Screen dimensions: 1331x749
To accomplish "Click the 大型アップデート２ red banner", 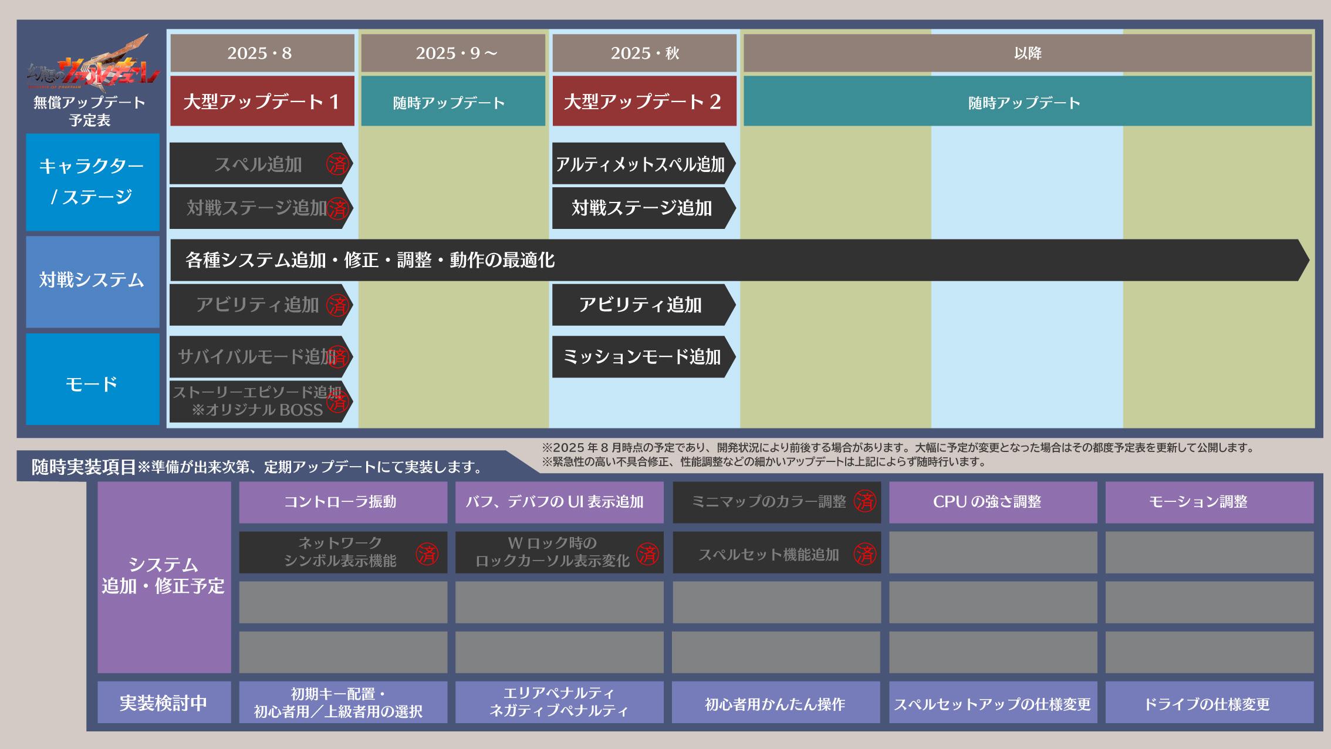I will point(644,101).
